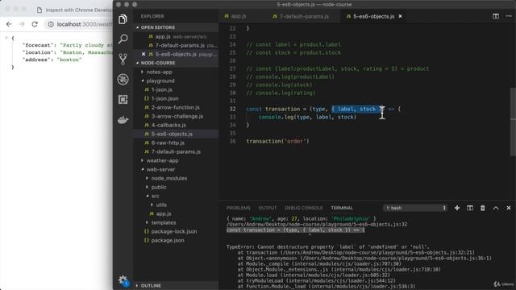Image resolution: width=516 pixels, height=290 pixels.
Task: Kill the terminal with trash icon
Action: (x=483, y=208)
